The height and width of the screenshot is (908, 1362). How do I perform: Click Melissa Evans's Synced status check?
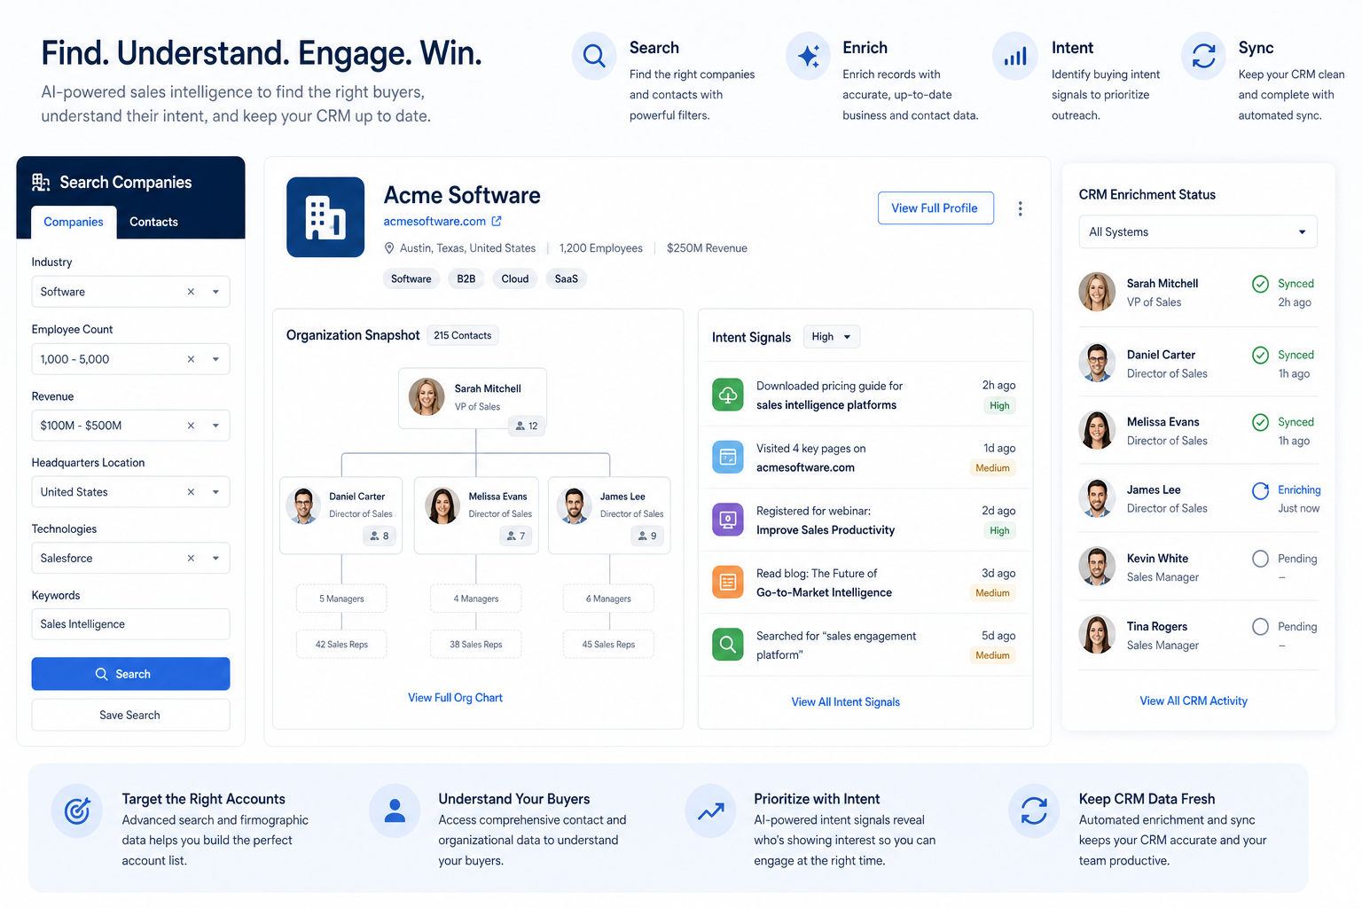(1260, 422)
